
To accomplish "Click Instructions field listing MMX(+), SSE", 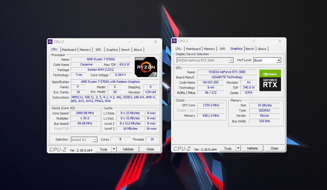I will pos(114,99).
